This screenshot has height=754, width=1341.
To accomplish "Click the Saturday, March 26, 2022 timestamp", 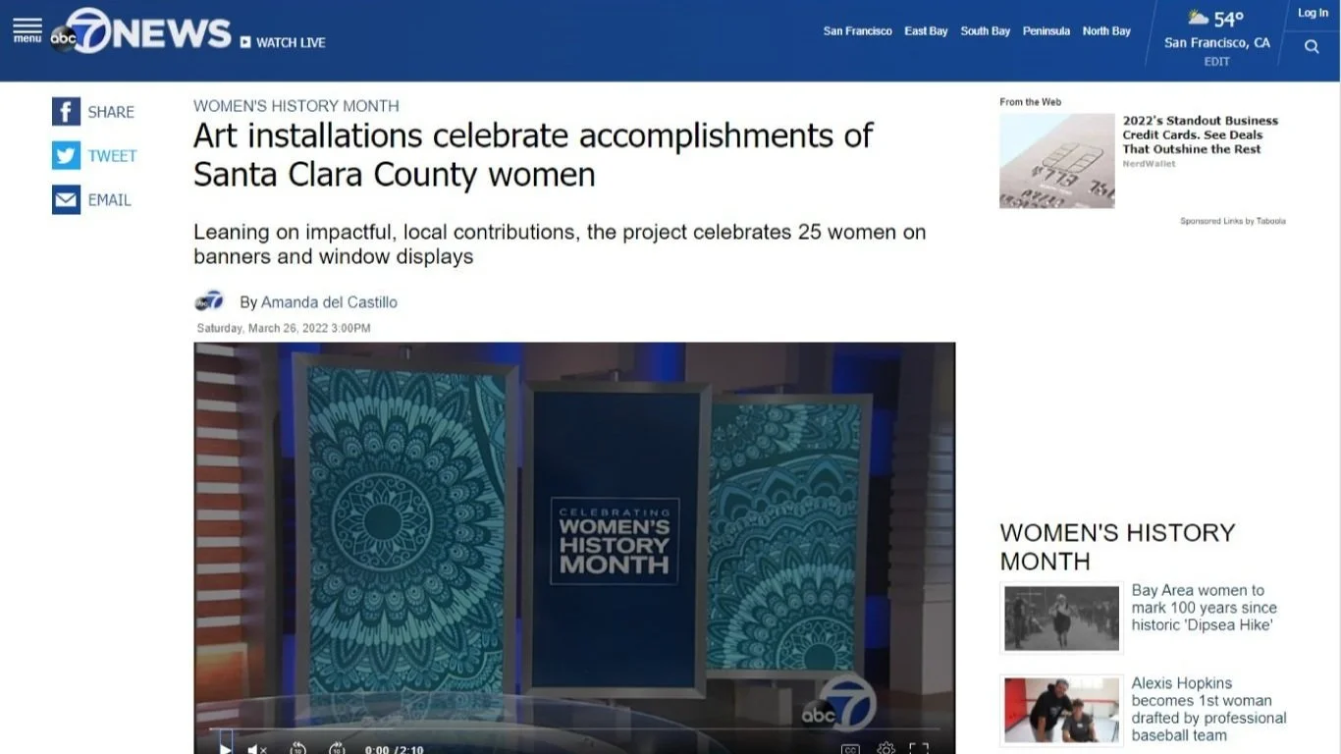I will [x=284, y=328].
